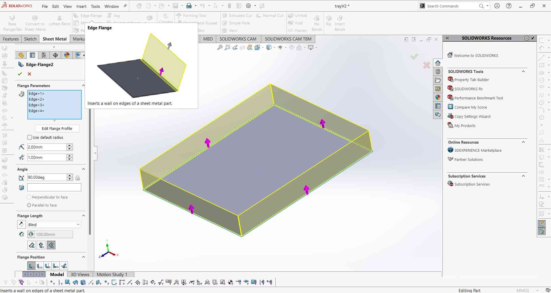Cancel Edge-Flange2 with the red X
This screenshot has width=551, height=293.
click(29, 74)
